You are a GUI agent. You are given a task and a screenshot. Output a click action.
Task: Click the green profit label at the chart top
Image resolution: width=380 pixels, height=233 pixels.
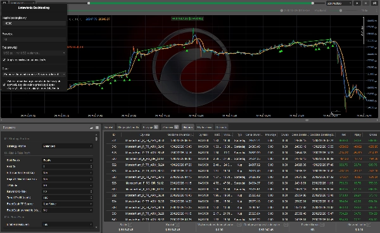[187, 18]
